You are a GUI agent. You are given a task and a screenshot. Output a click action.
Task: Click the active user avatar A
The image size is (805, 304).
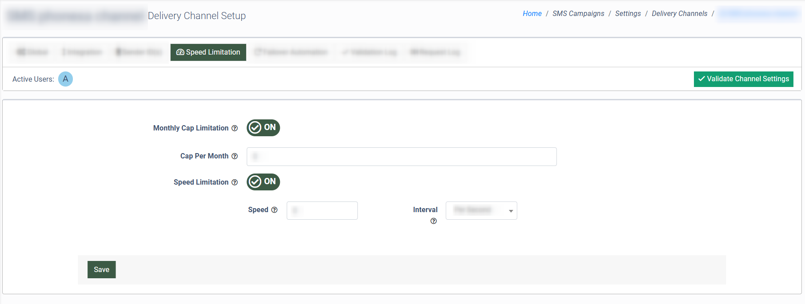point(65,79)
